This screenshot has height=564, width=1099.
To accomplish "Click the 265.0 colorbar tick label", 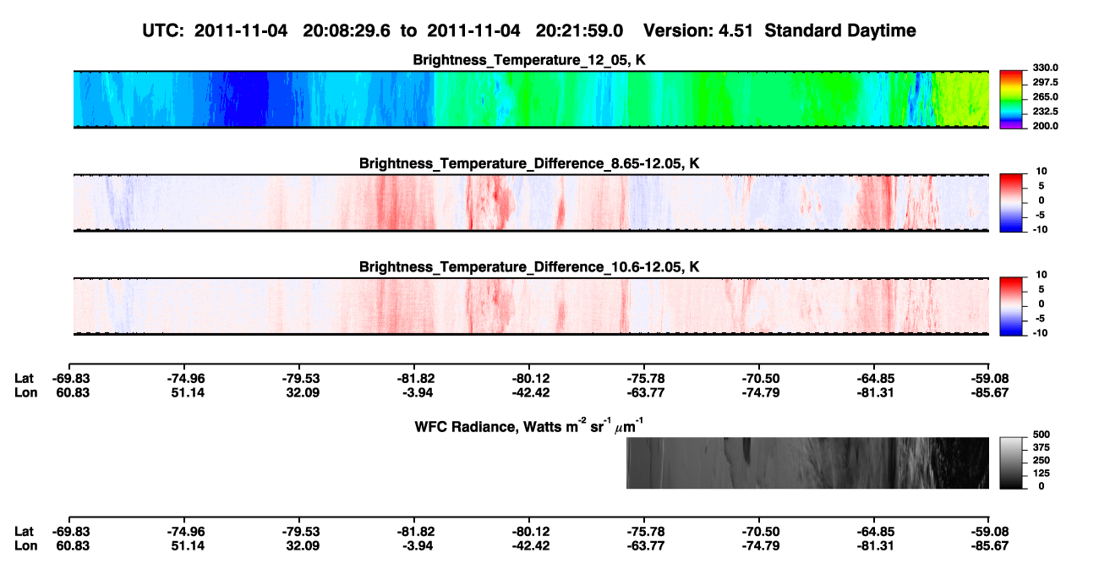I will pyautogui.click(x=1046, y=96).
